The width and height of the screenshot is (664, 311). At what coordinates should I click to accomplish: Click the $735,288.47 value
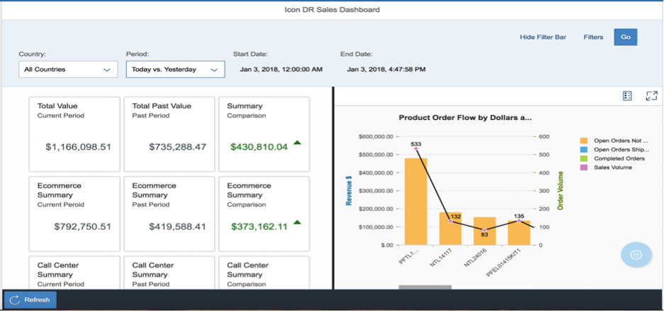point(178,147)
